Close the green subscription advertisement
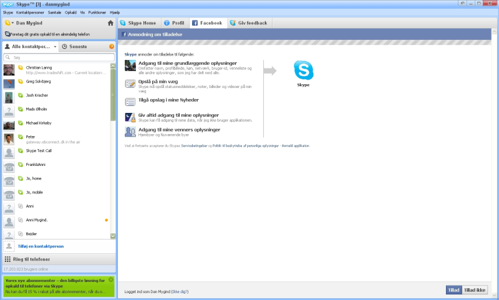The height and width of the screenshot is (300, 499). (111, 279)
